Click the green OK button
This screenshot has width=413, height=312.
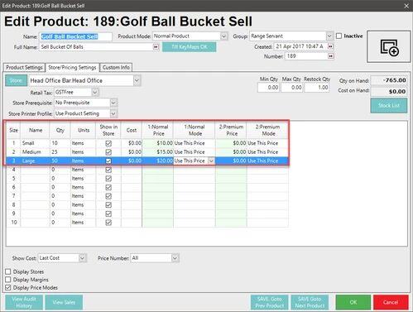tap(353, 302)
